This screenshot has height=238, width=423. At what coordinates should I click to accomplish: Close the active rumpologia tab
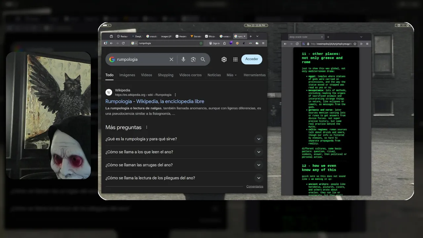(x=245, y=36)
